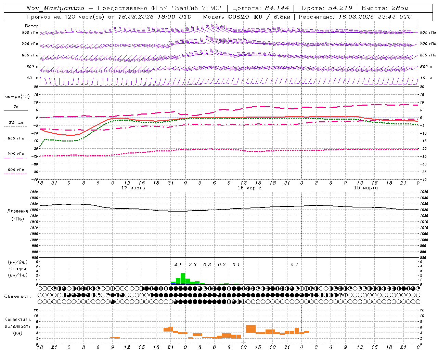Click the (км) unit under convective cloud label
The image size is (438, 350).
tap(17, 333)
